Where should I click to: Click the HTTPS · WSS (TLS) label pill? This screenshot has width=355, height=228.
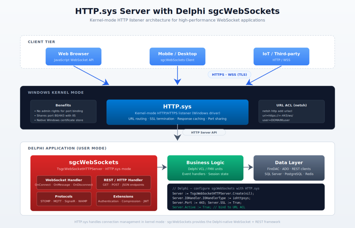click(229, 75)
